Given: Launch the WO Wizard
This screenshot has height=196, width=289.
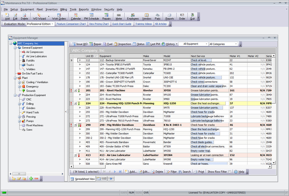Looking at the screenshot, I should click(x=39, y=17).
